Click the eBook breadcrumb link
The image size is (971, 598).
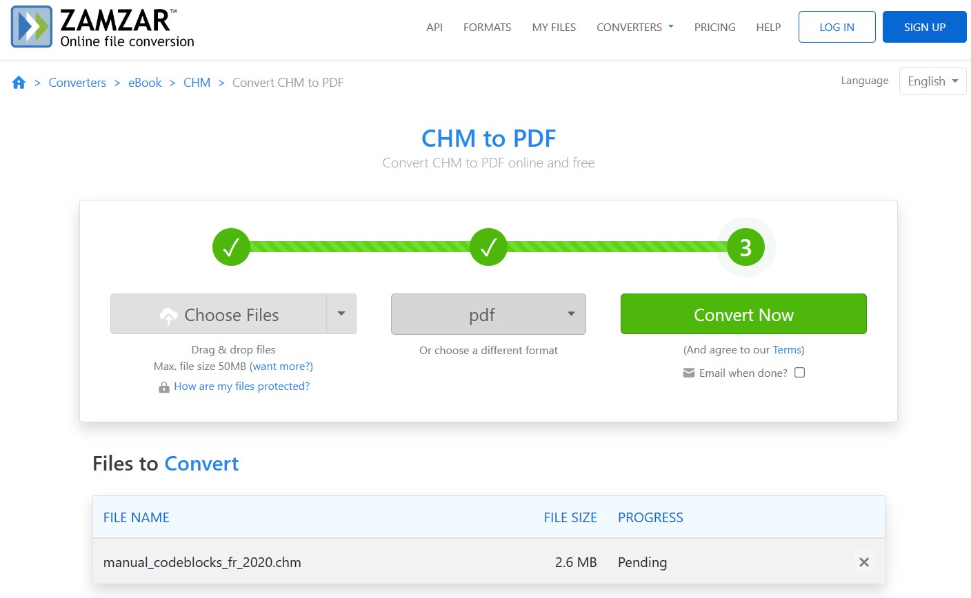pos(145,82)
